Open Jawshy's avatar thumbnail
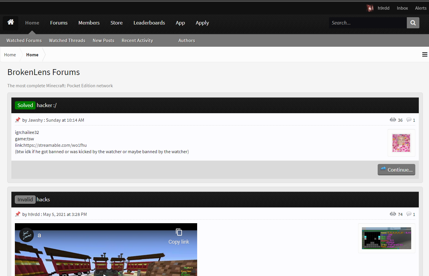Screen dimensions: 429x276 (x=401, y=143)
